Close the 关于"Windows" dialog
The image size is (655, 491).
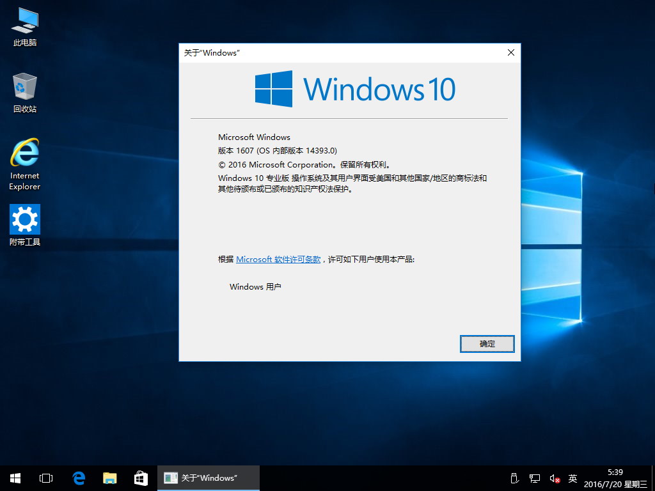[511, 52]
